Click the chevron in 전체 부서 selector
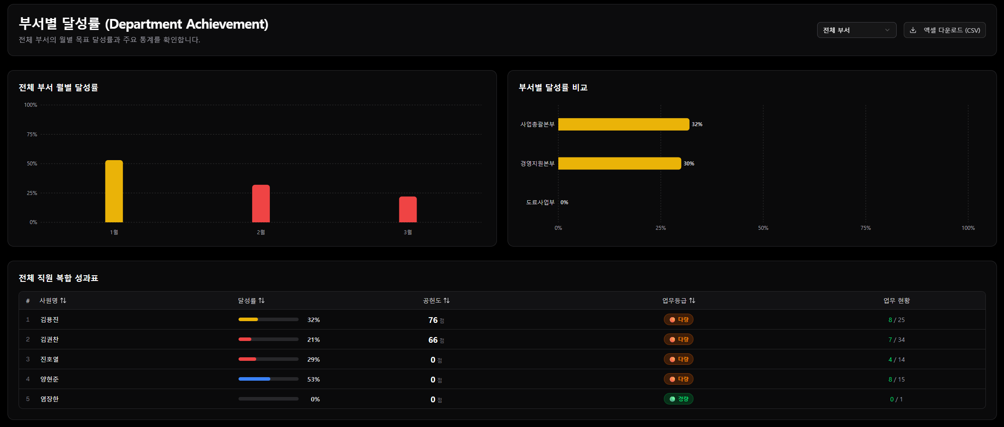The height and width of the screenshot is (427, 1004). [x=887, y=30]
